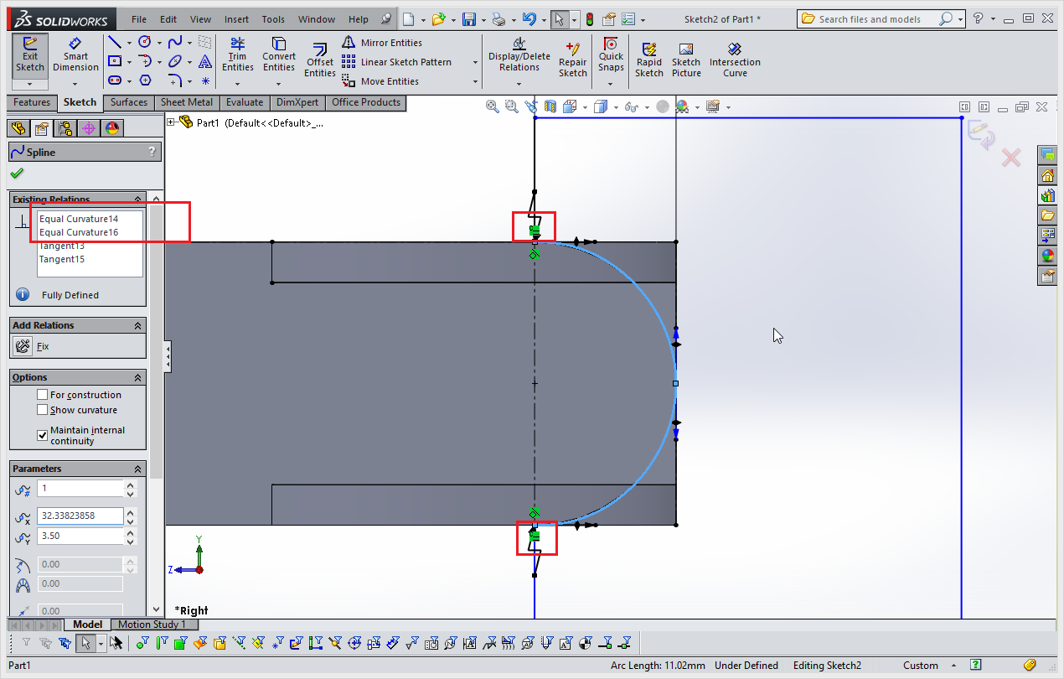Viewport: 1064px width, 679px height.
Task: Switch to the Evaluate tab
Action: (x=245, y=102)
